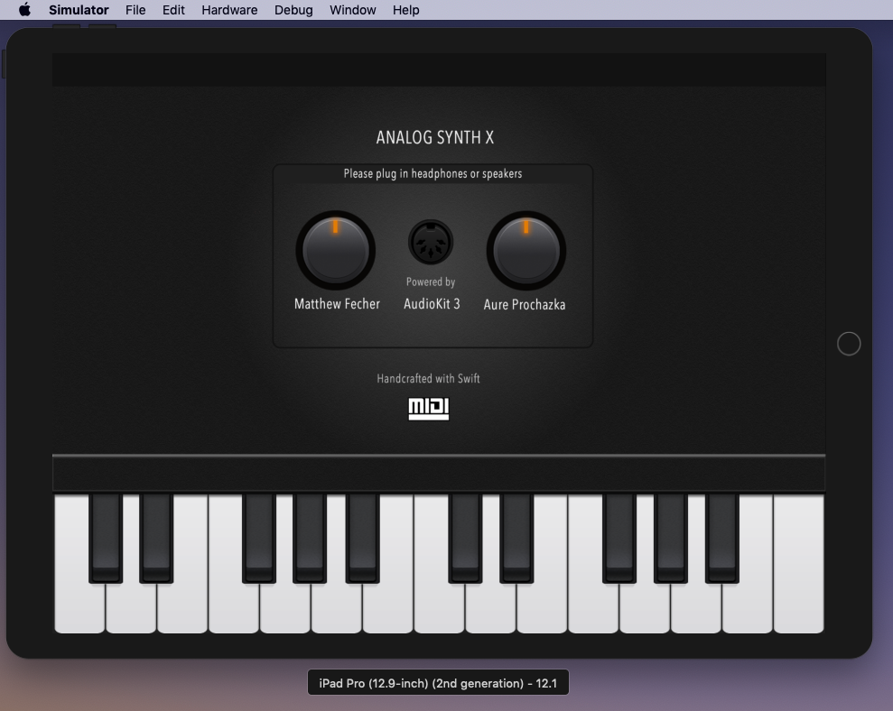Screen dimensions: 893x711
Task: Play the C-sharp black key, upper octave
Action: [465, 538]
